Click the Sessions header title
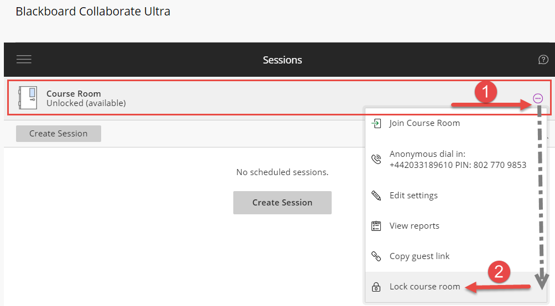Screen dimensions: 555x306 (282, 60)
